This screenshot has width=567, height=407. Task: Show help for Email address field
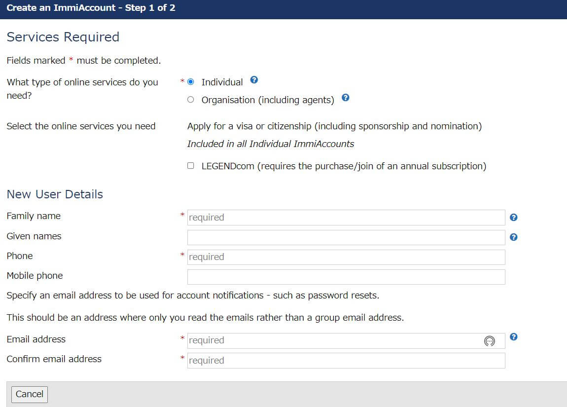tap(513, 337)
